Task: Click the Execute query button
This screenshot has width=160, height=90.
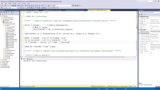Action: (x=21, y=8)
